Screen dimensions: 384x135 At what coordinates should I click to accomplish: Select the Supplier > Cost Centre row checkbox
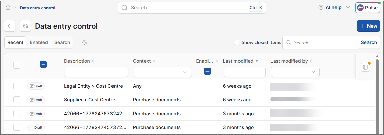tap(17, 100)
